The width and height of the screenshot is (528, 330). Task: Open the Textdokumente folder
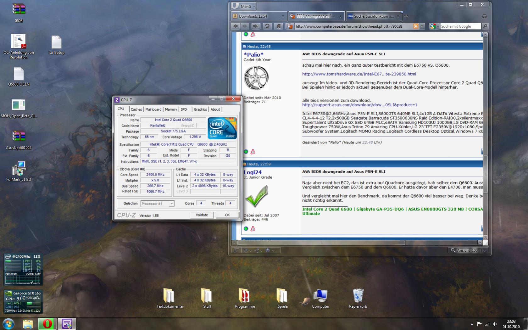pyautogui.click(x=170, y=298)
